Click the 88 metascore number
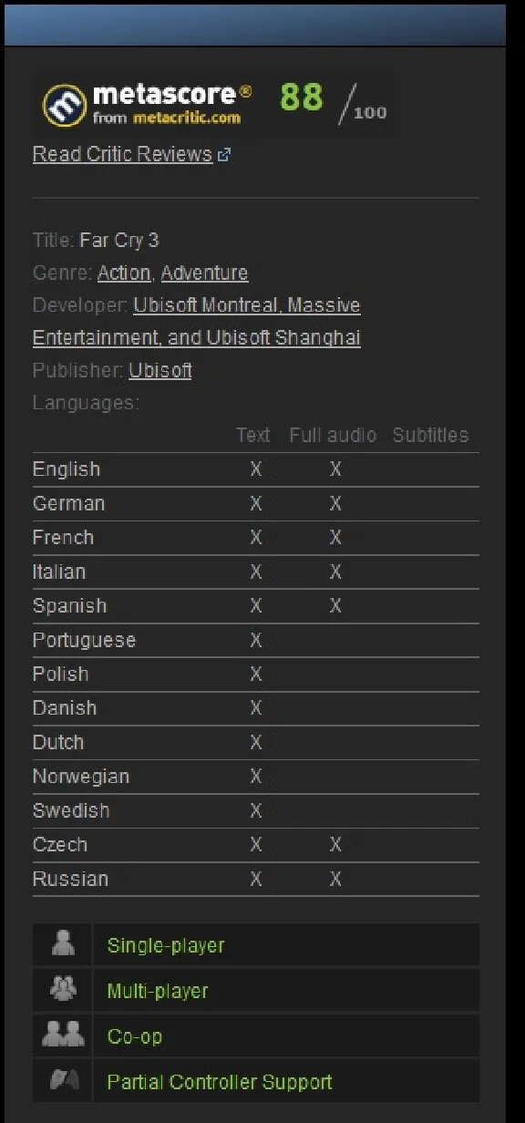The image size is (525, 1123). pyautogui.click(x=302, y=98)
